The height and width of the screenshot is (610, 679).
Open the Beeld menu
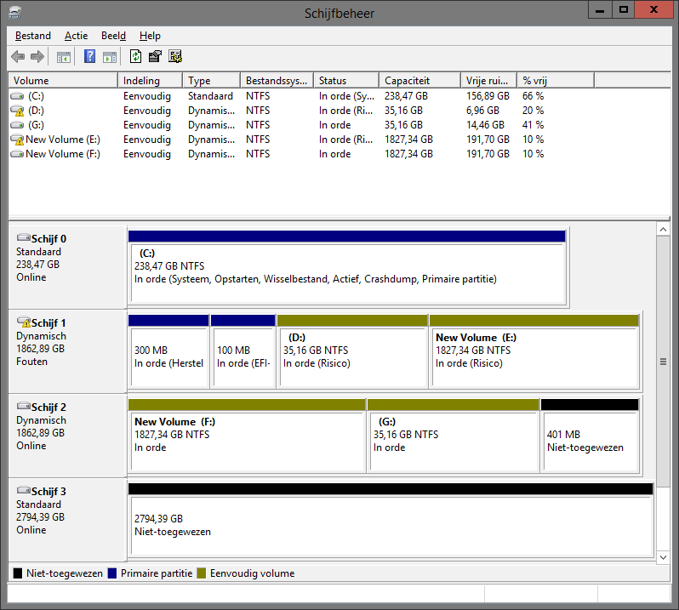click(113, 36)
